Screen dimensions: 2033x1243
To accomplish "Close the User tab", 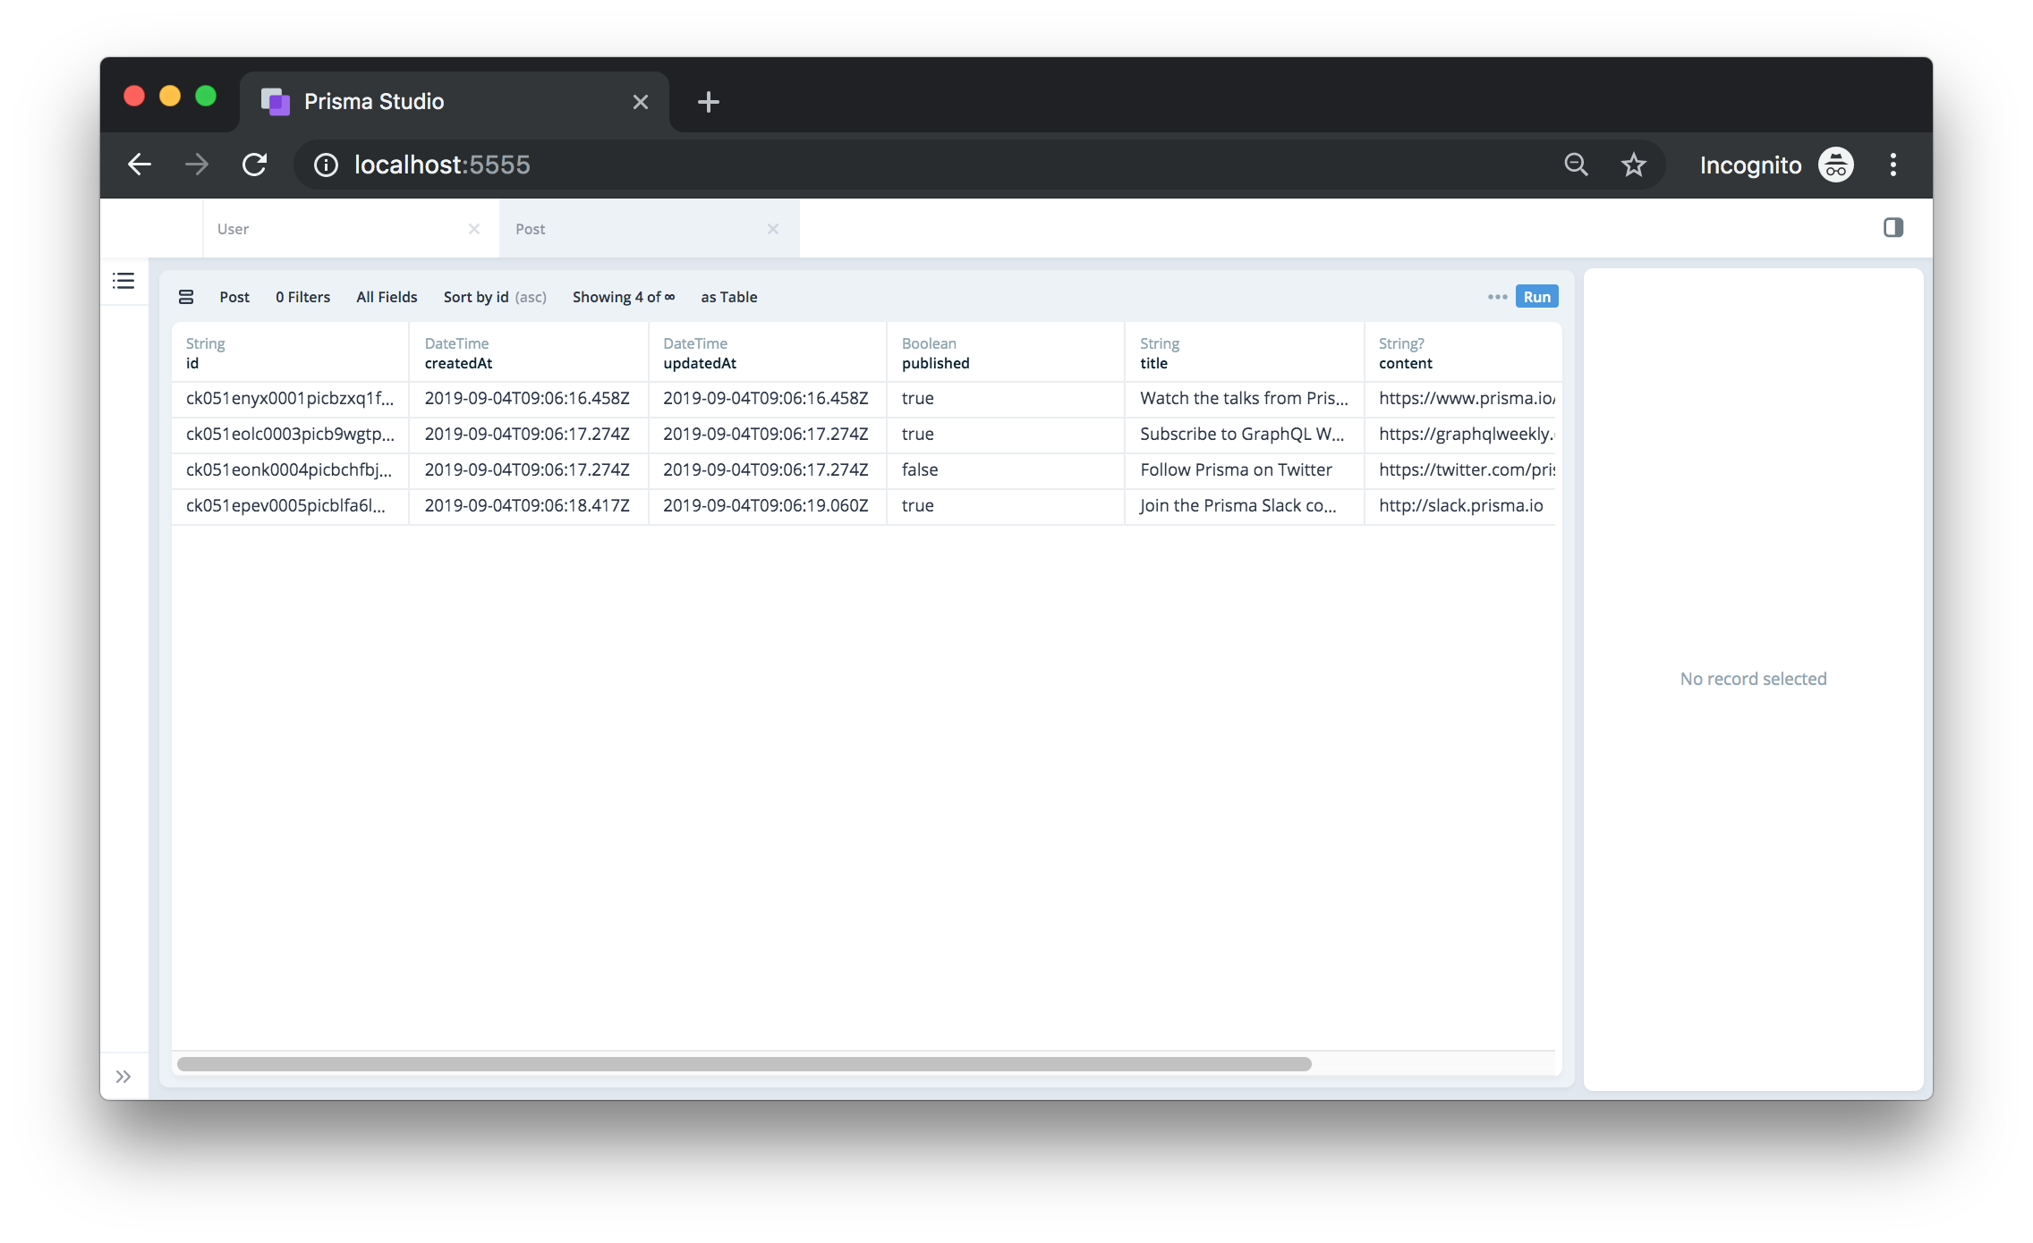I will pos(474,229).
